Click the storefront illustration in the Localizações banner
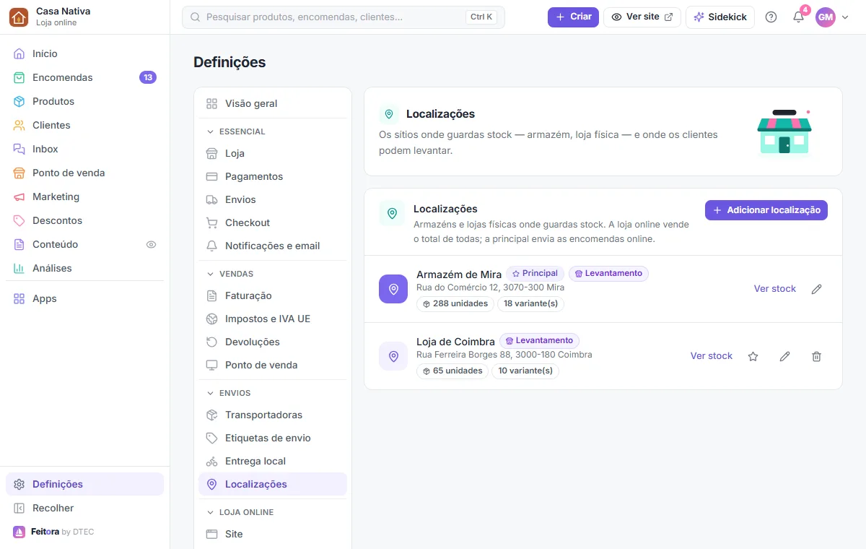This screenshot has height=549, width=866. click(x=784, y=131)
